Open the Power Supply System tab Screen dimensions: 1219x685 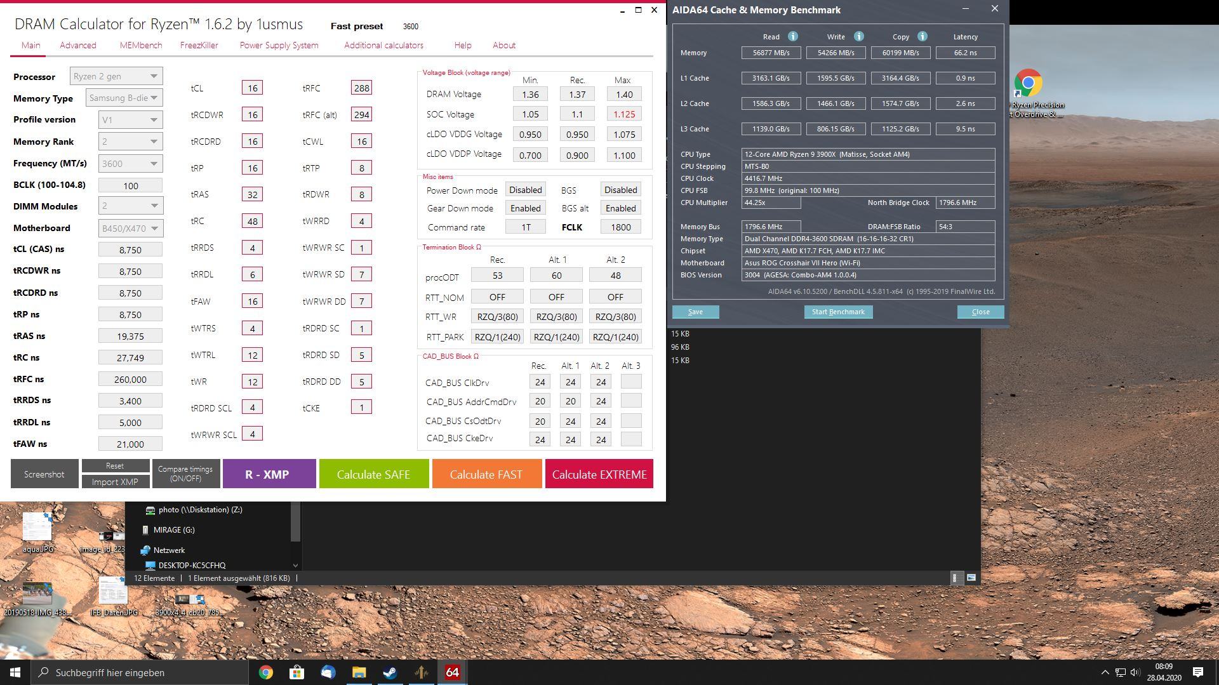279,45
